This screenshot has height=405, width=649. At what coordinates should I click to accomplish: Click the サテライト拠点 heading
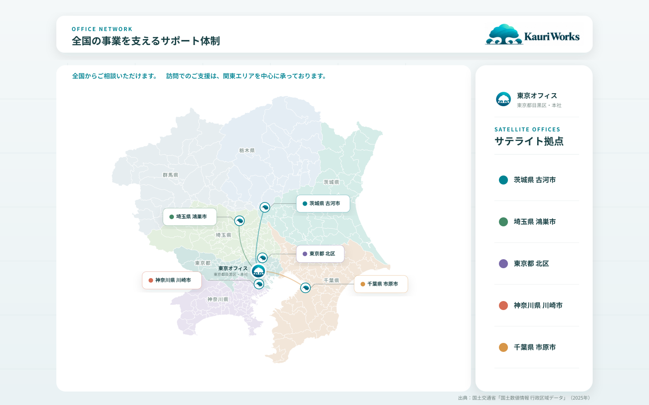click(529, 141)
